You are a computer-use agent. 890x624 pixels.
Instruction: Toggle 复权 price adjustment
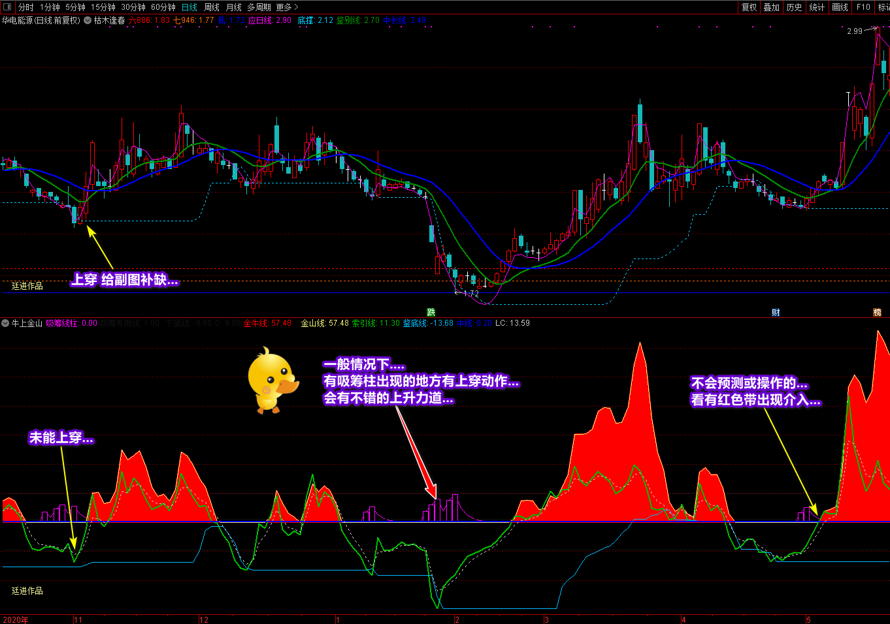[749, 7]
